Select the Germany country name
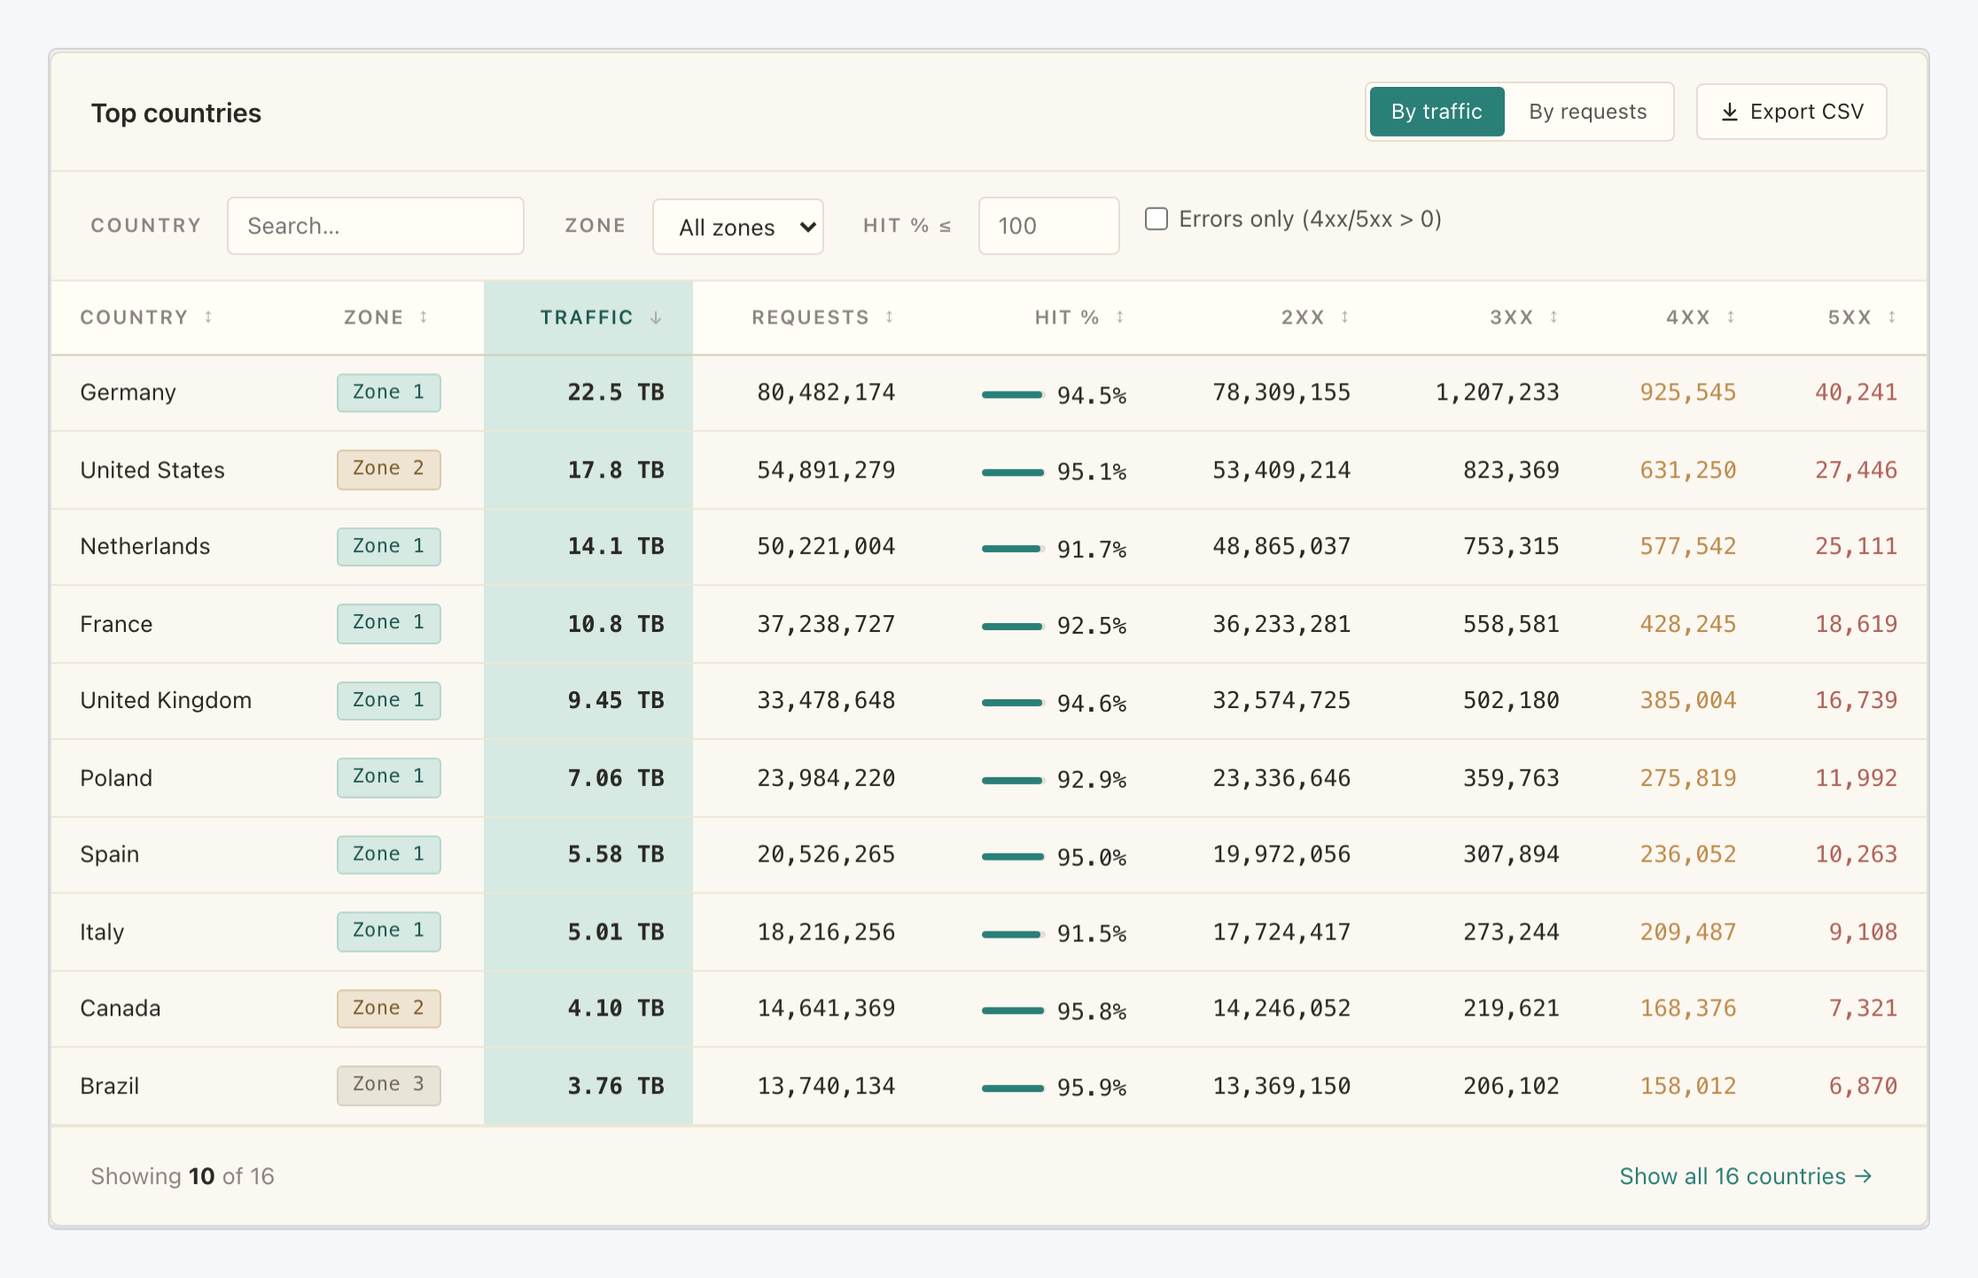Screen dimensions: 1978x1278 pyautogui.click(x=128, y=393)
